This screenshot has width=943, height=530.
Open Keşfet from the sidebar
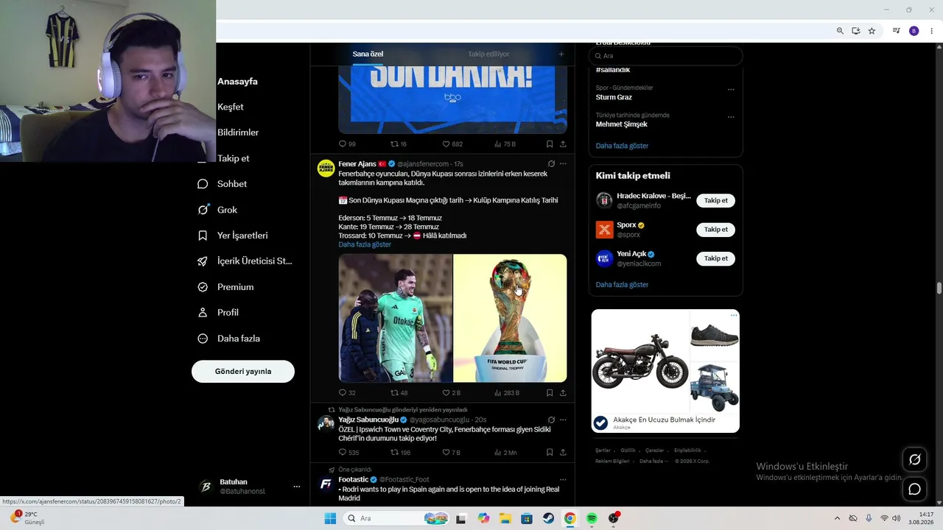pyautogui.click(x=230, y=107)
